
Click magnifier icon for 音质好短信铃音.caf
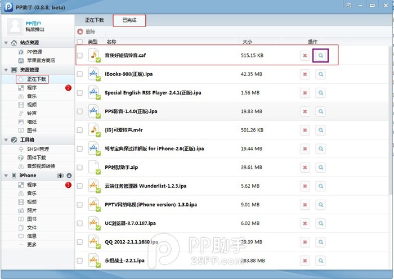coord(320,56)
